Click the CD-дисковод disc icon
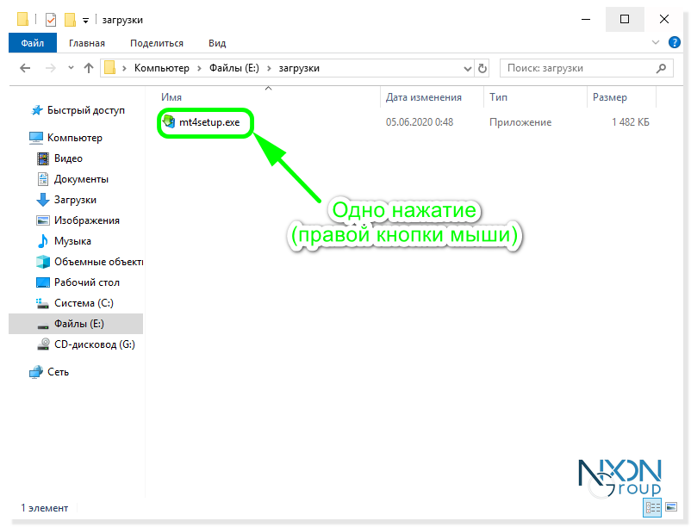 (x=43, y=344)
